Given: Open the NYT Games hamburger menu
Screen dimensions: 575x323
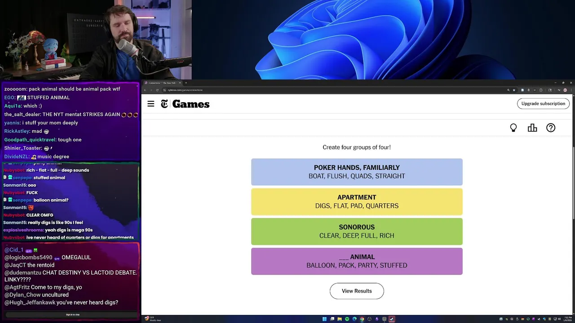Looking at the screenshot, I should pos(151,104).
